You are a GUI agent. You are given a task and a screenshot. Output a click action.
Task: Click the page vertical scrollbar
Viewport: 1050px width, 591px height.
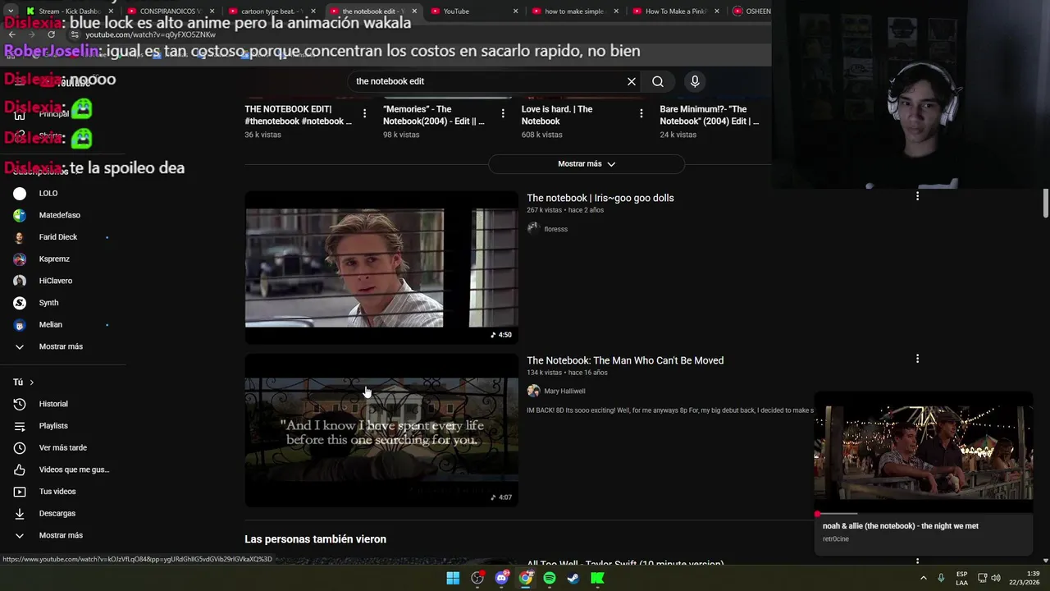(x=1046, y=204)
